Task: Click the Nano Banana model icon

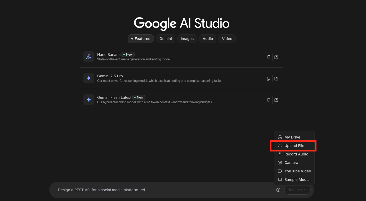Action: (x=89, y=57)
